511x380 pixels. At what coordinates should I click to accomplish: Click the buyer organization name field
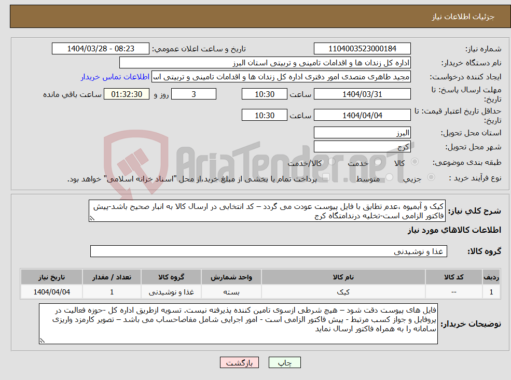coord(265,63)
